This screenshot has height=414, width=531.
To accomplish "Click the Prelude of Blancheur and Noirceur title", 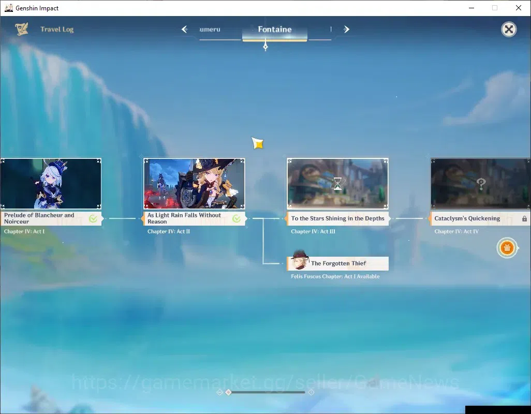I will (x=39, y=218).
